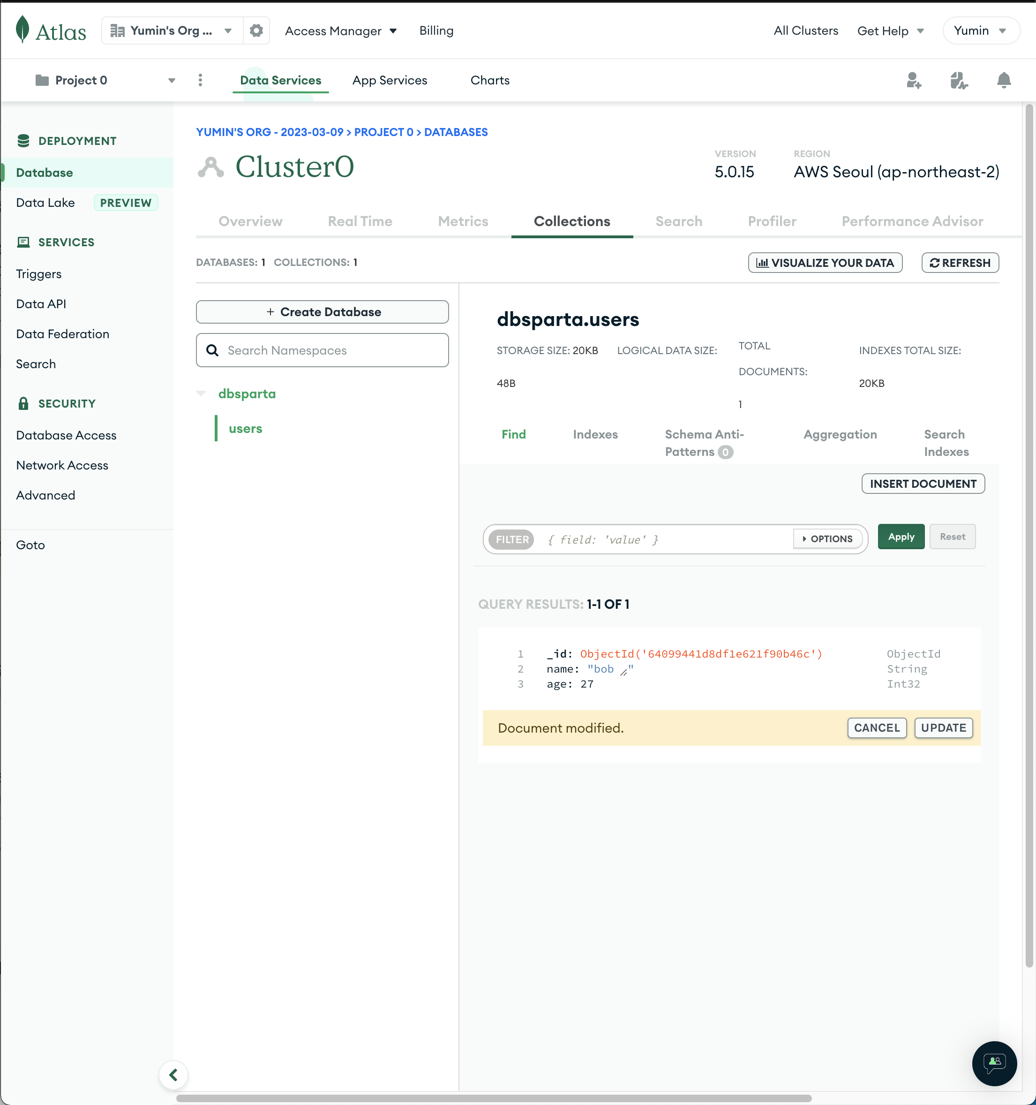Screen dimensions: 1036x1105
Task: Click the Services monitor icon
Action: click(x=23, y=242)
